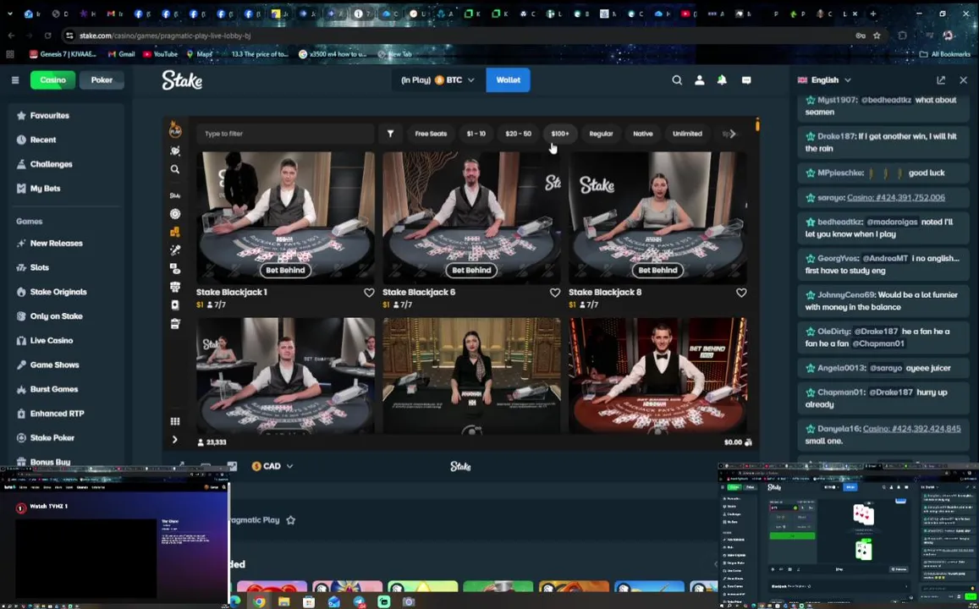Toggle the $20 - 50 filter chip
This screenshot has width=979, height=609.
pos(518,134)
